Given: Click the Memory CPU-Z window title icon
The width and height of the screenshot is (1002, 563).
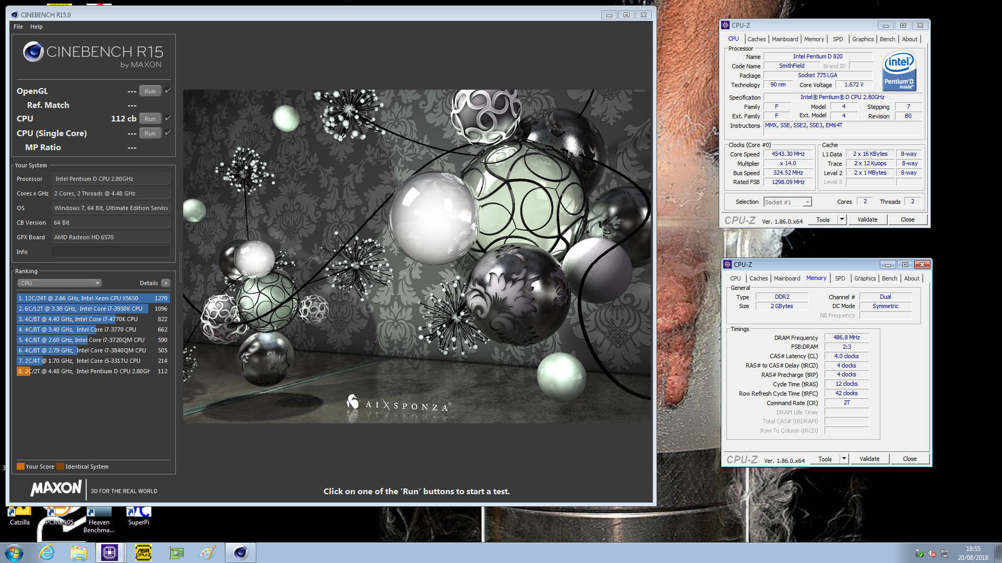Looking at the screenshot, I should 727,264.
